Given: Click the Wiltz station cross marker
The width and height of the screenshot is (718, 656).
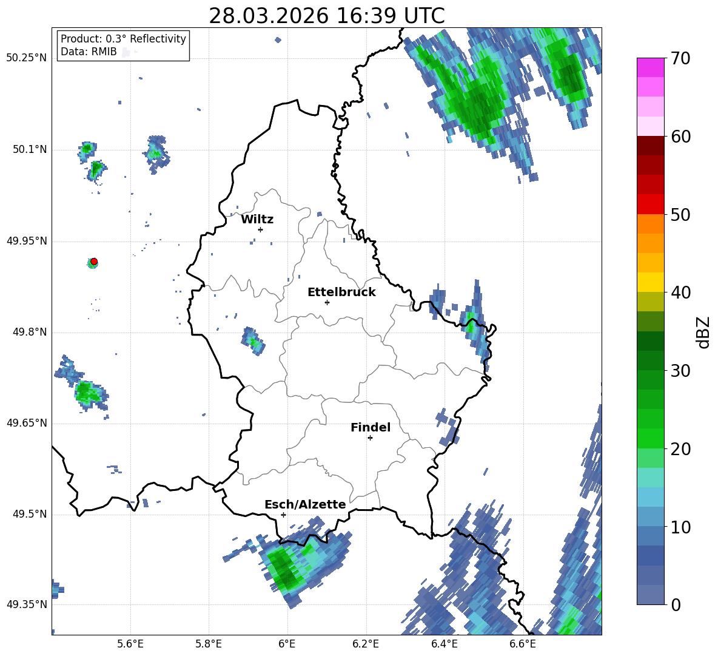Looking at the screenshot, I should coord(261,229).
